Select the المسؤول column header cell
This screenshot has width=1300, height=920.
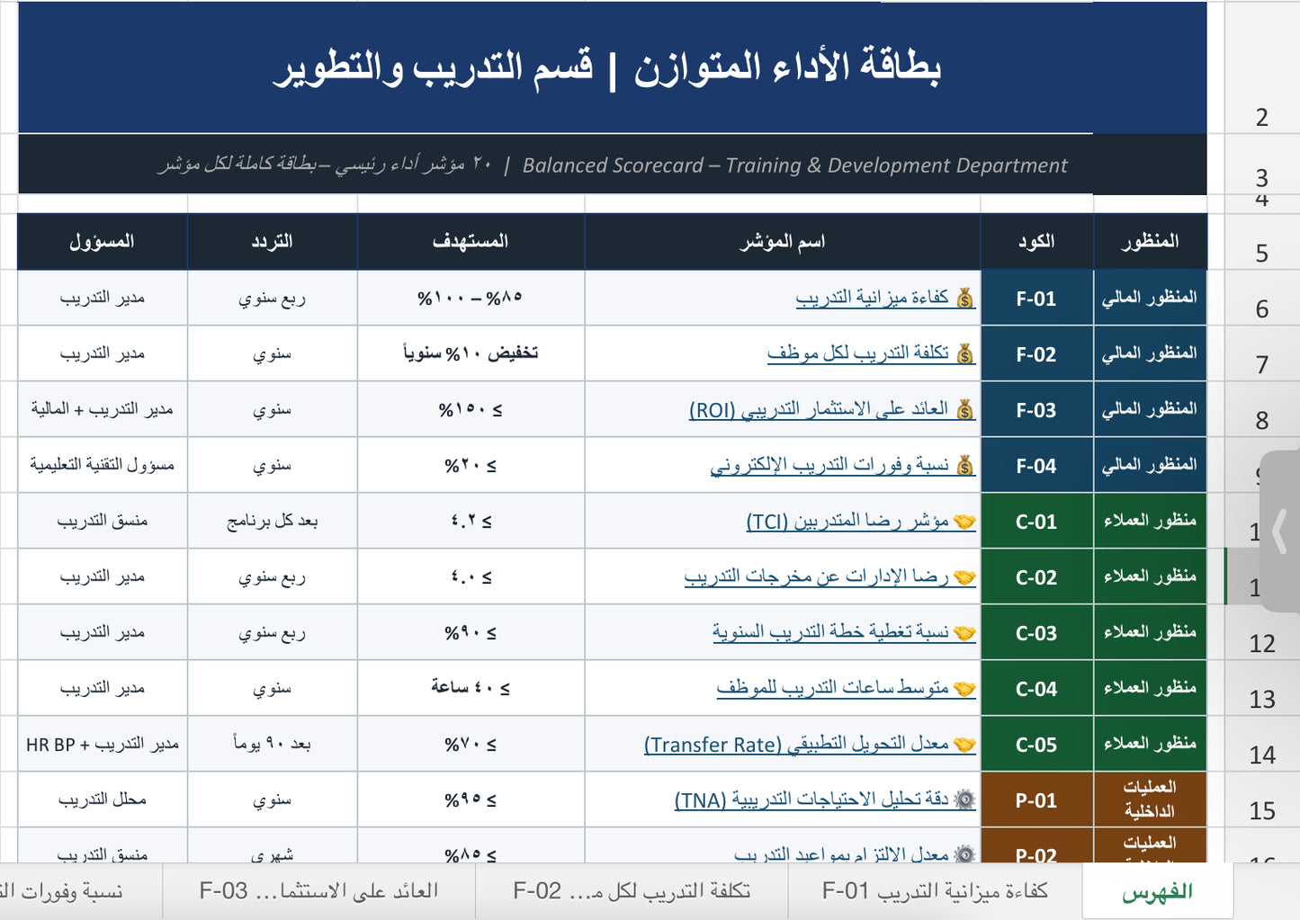(102, 241)
